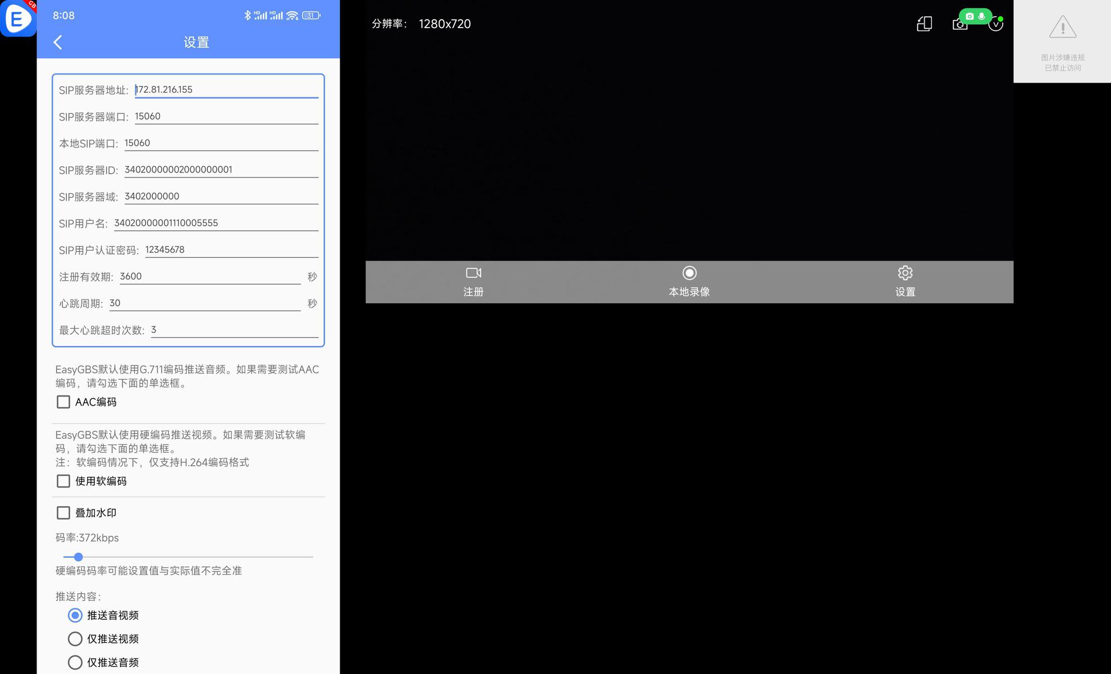Click the SIP用户认证密码 field

point(231,250)
